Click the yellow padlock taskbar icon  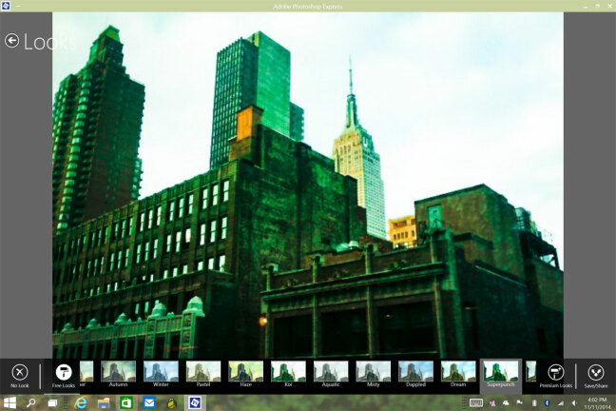pos(171,403)
